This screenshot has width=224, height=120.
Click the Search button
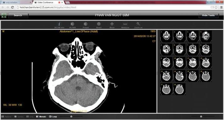18,15
